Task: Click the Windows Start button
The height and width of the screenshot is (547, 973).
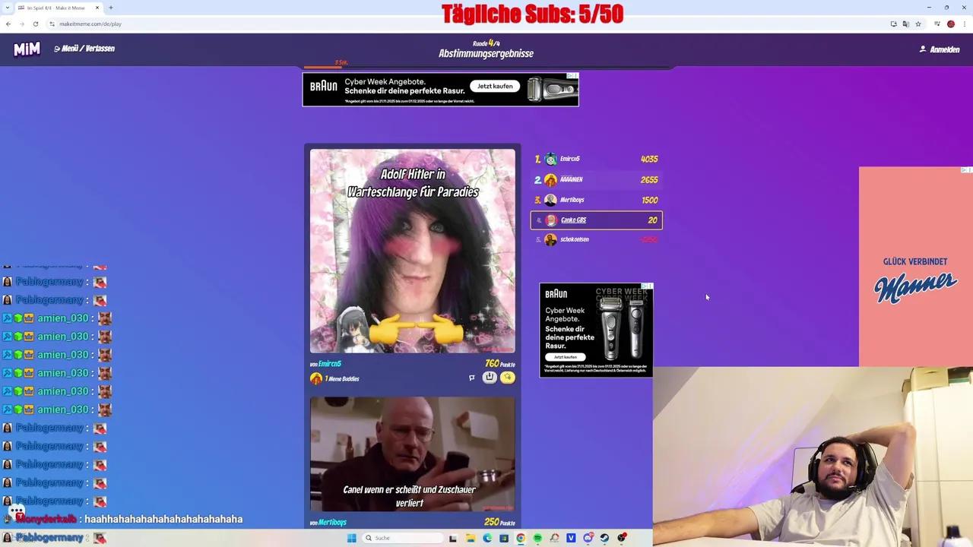Action: (351, 538)
